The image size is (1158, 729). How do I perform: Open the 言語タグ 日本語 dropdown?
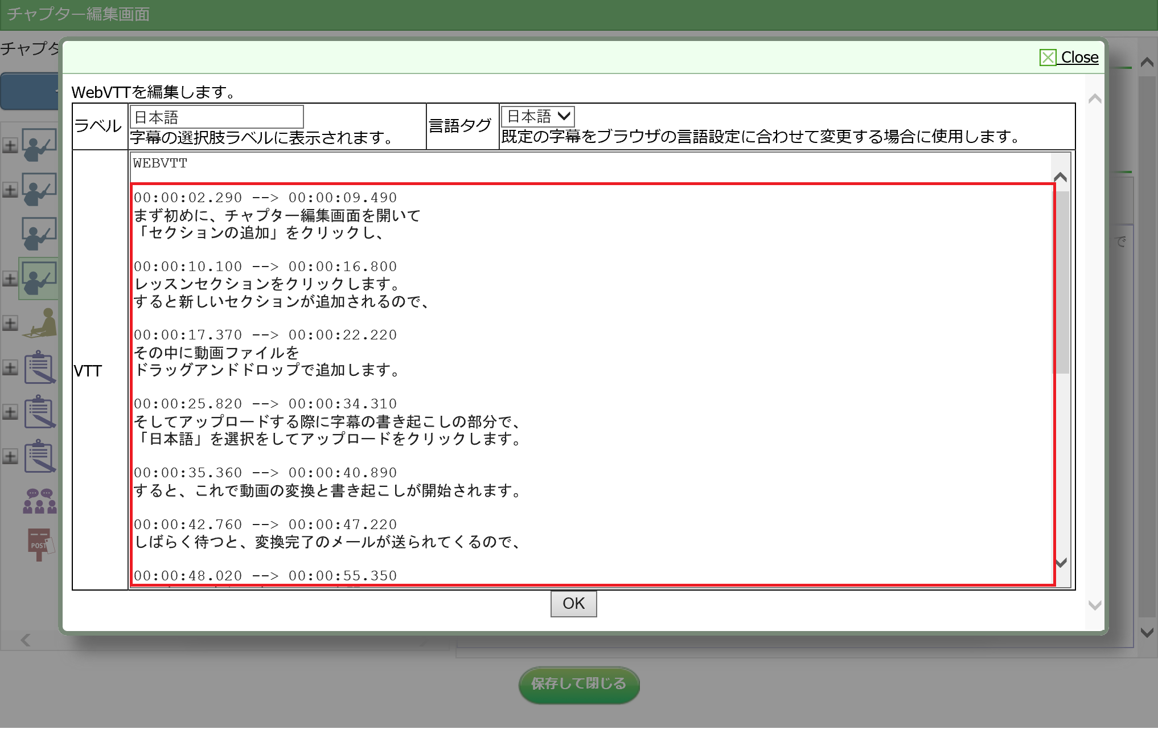pos(537,117)
